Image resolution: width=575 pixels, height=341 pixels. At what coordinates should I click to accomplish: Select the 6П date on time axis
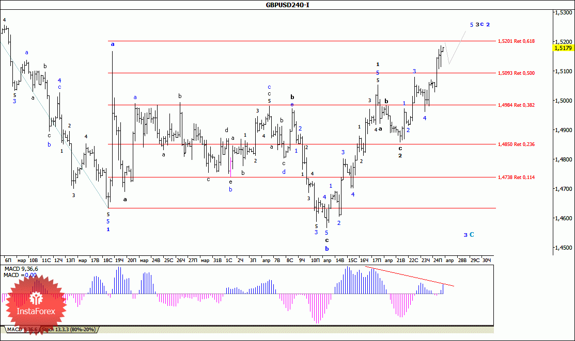[8, 261]
